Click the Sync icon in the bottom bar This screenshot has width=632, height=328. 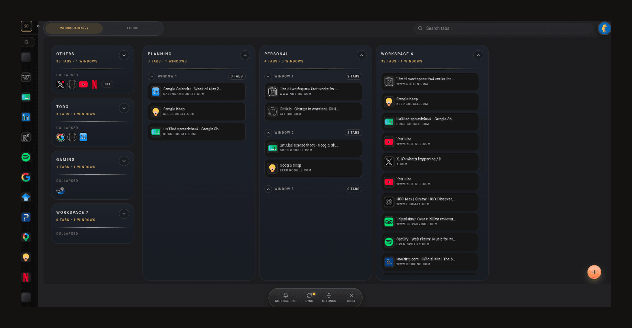click(309, 298)
